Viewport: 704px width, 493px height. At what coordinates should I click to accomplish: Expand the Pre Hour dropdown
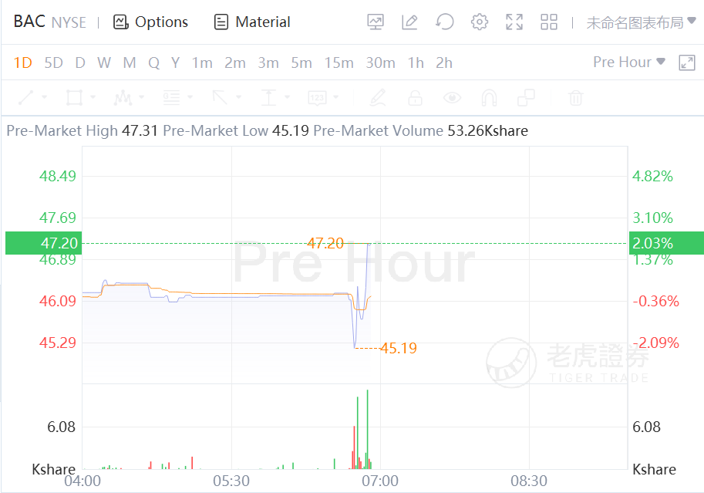(628, 62)
